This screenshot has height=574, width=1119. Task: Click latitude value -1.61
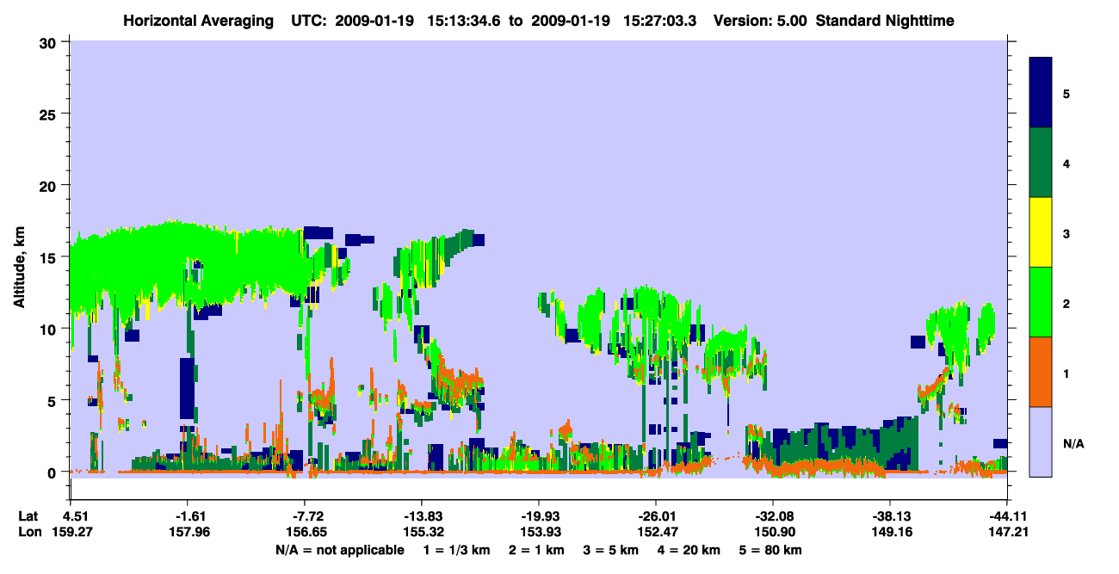187,516
